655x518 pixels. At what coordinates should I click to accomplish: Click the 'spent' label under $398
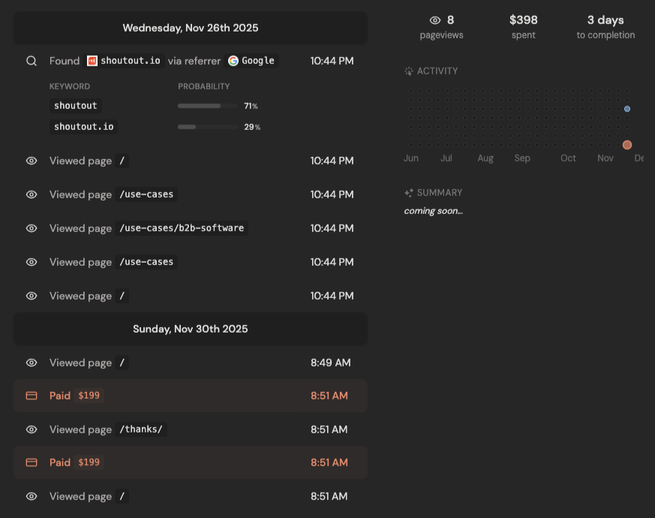(524, 35)
